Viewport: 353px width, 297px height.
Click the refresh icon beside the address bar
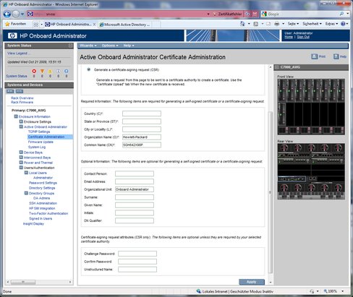point(247,14)
